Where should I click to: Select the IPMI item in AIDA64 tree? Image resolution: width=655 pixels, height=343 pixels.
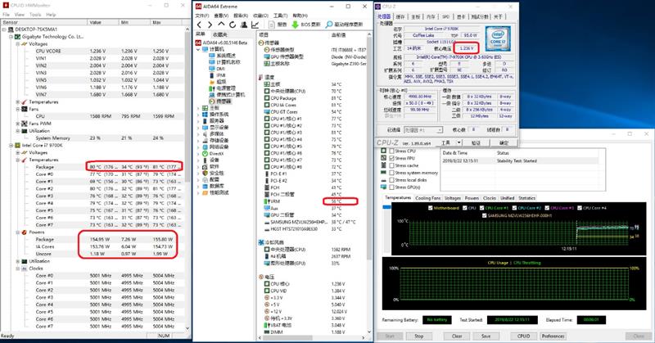(221, 75)
